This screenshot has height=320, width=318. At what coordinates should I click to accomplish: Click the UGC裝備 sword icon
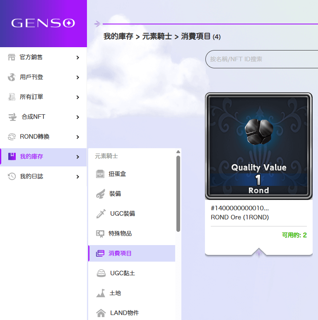pos(101,214)
